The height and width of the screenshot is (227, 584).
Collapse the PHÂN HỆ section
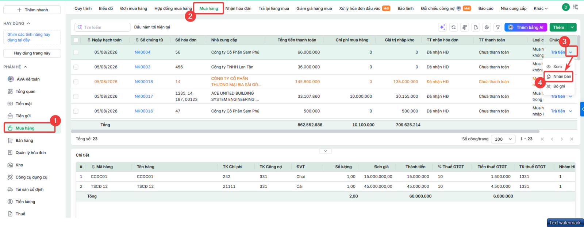click(26, 67)
